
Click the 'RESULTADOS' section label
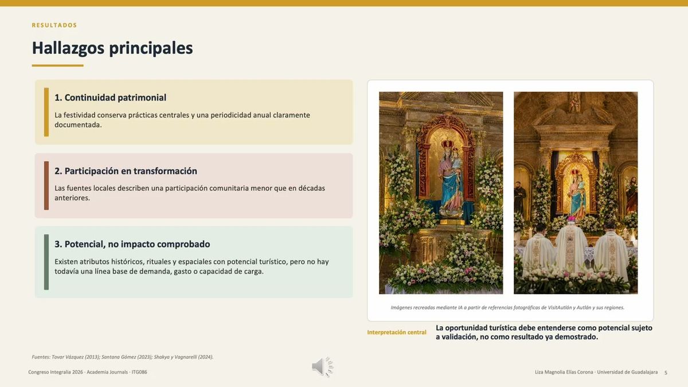(54, 25)
